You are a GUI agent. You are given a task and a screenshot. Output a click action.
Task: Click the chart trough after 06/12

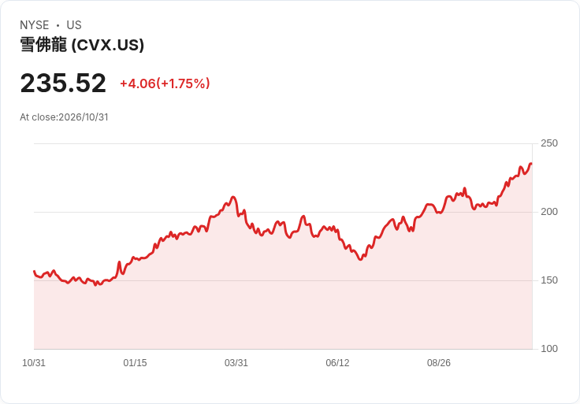pyautogui.click(x=360, y=259)
